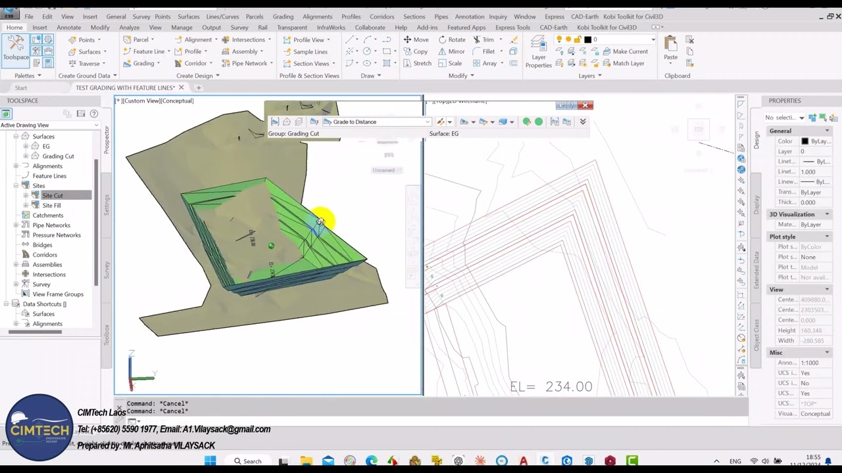Screen dimensions: 842x473
Task: Open Windows Start button on taskbar
Action: (x=210, y=461)
